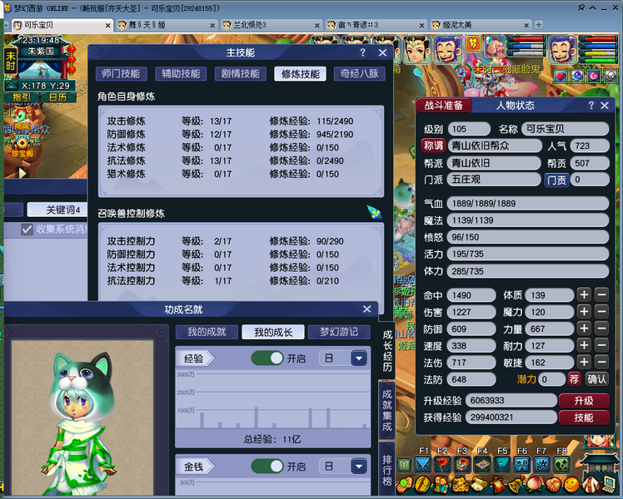Viewport: 623px width, 499px height.
Task: Decrease 敏捷 with the minus button
Action: (x=601, y=362)
